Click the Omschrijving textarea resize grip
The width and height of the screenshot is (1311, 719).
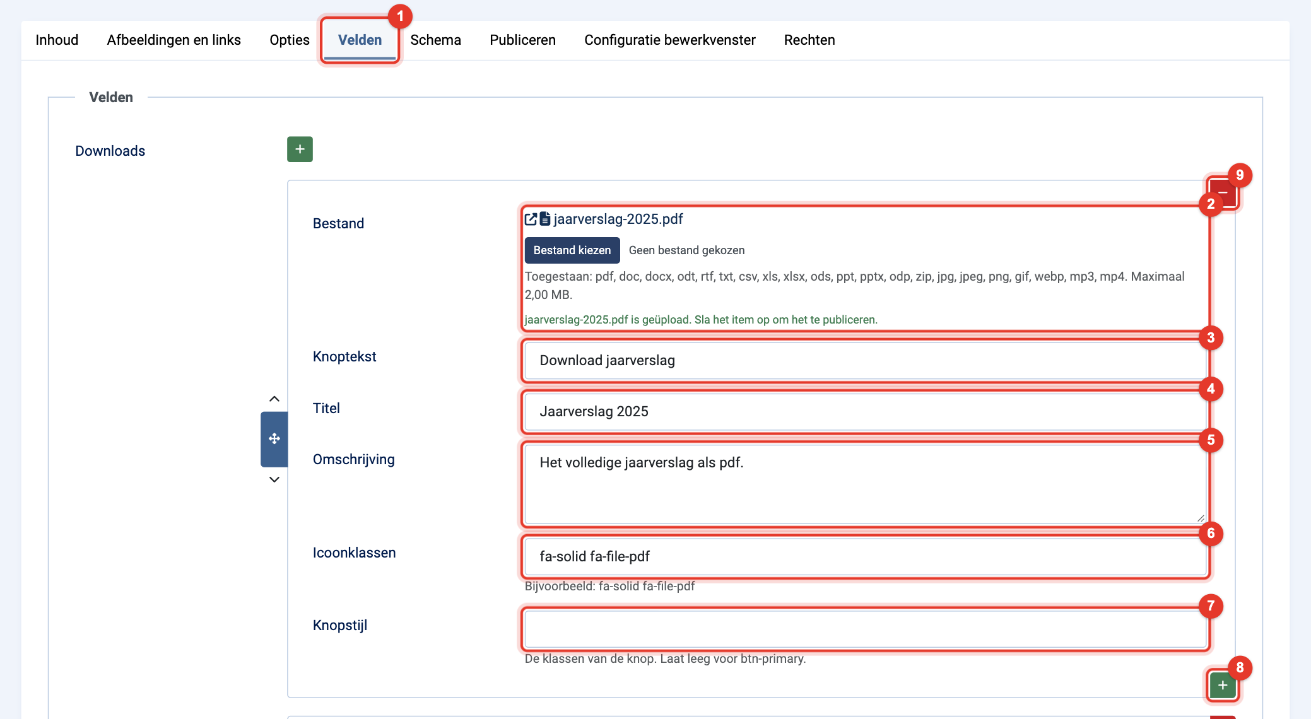pyautogui.click(x=1201, y=518)
